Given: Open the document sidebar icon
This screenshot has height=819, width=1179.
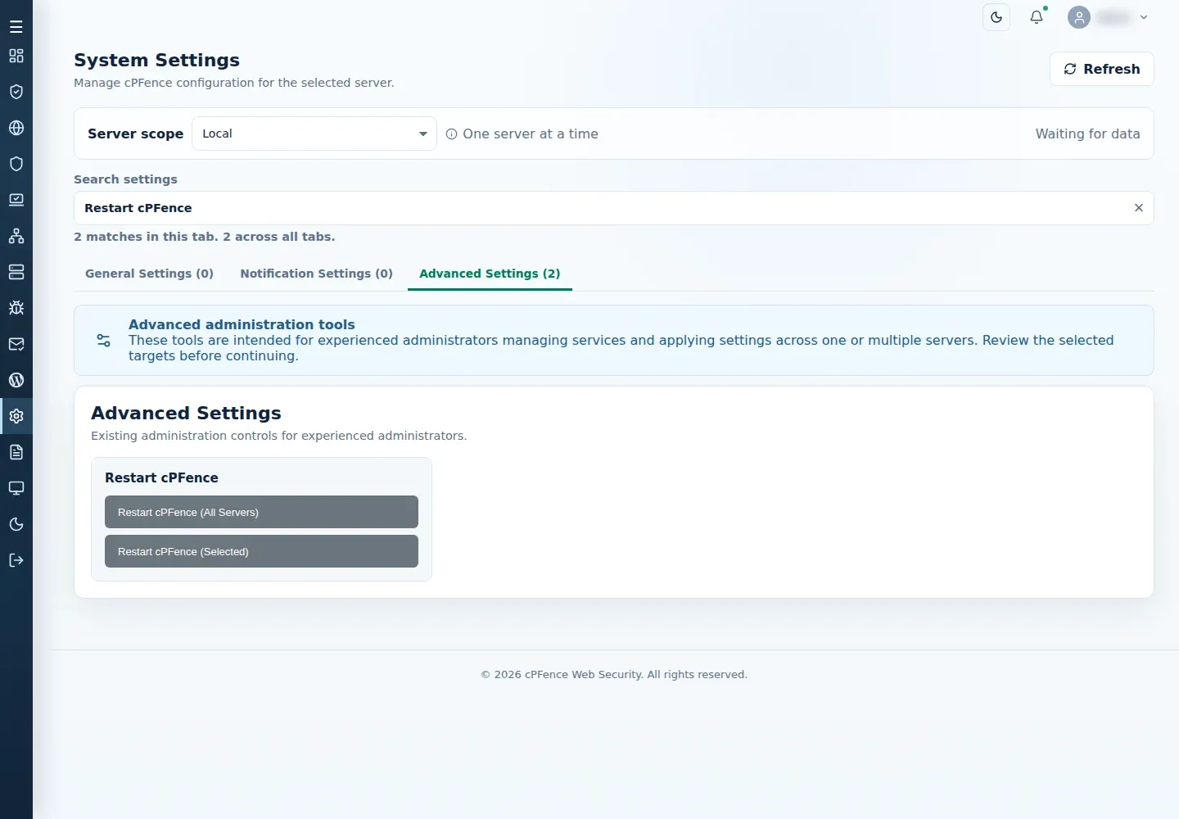Looking at the screenshot, I should pyautogui.click(x=16, y=452).
